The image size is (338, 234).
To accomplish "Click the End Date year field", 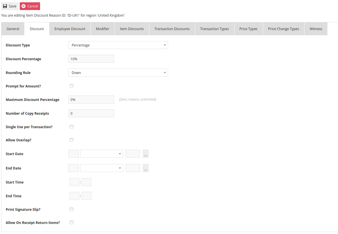I will 133,168.
